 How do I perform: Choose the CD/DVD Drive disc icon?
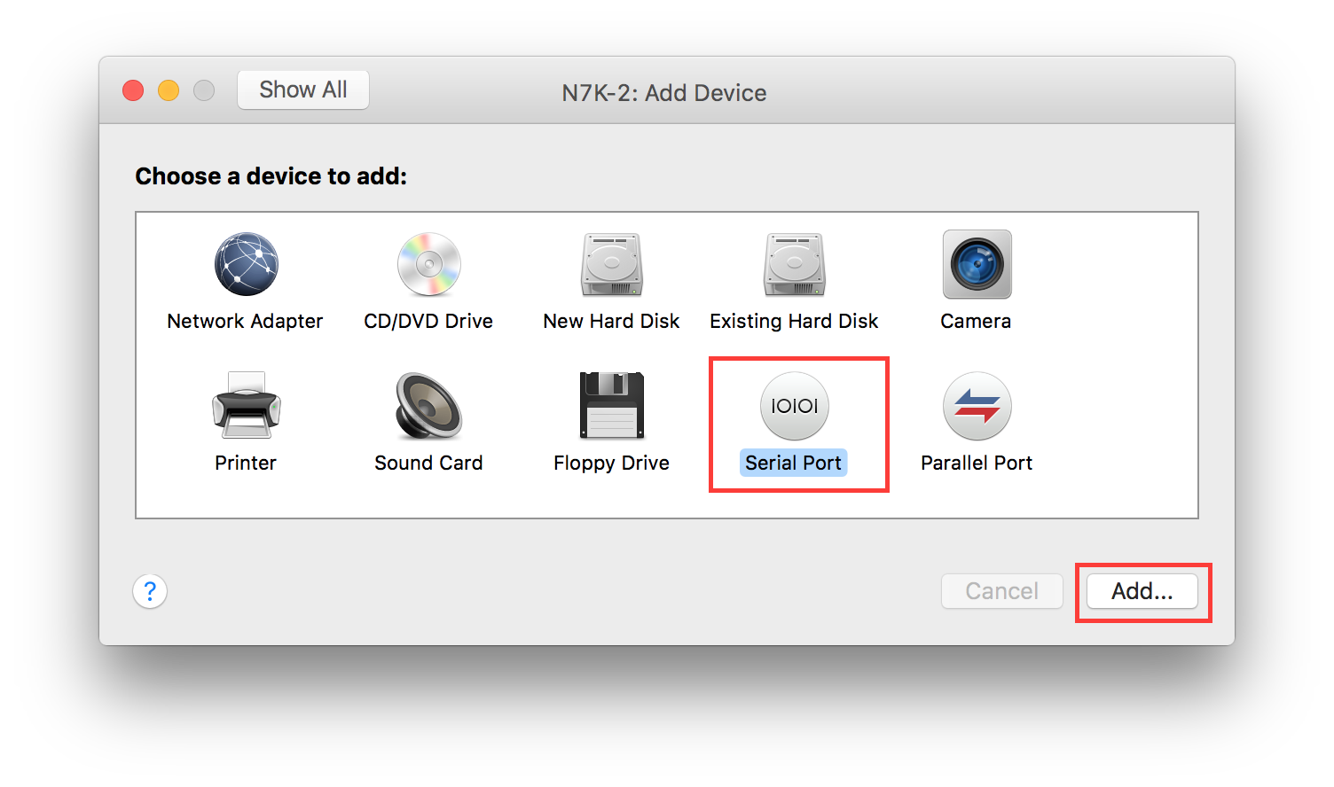pos(429,264)
